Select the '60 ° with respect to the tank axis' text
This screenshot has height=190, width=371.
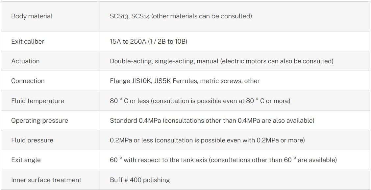pyautogui.click(x=159, y=160)
